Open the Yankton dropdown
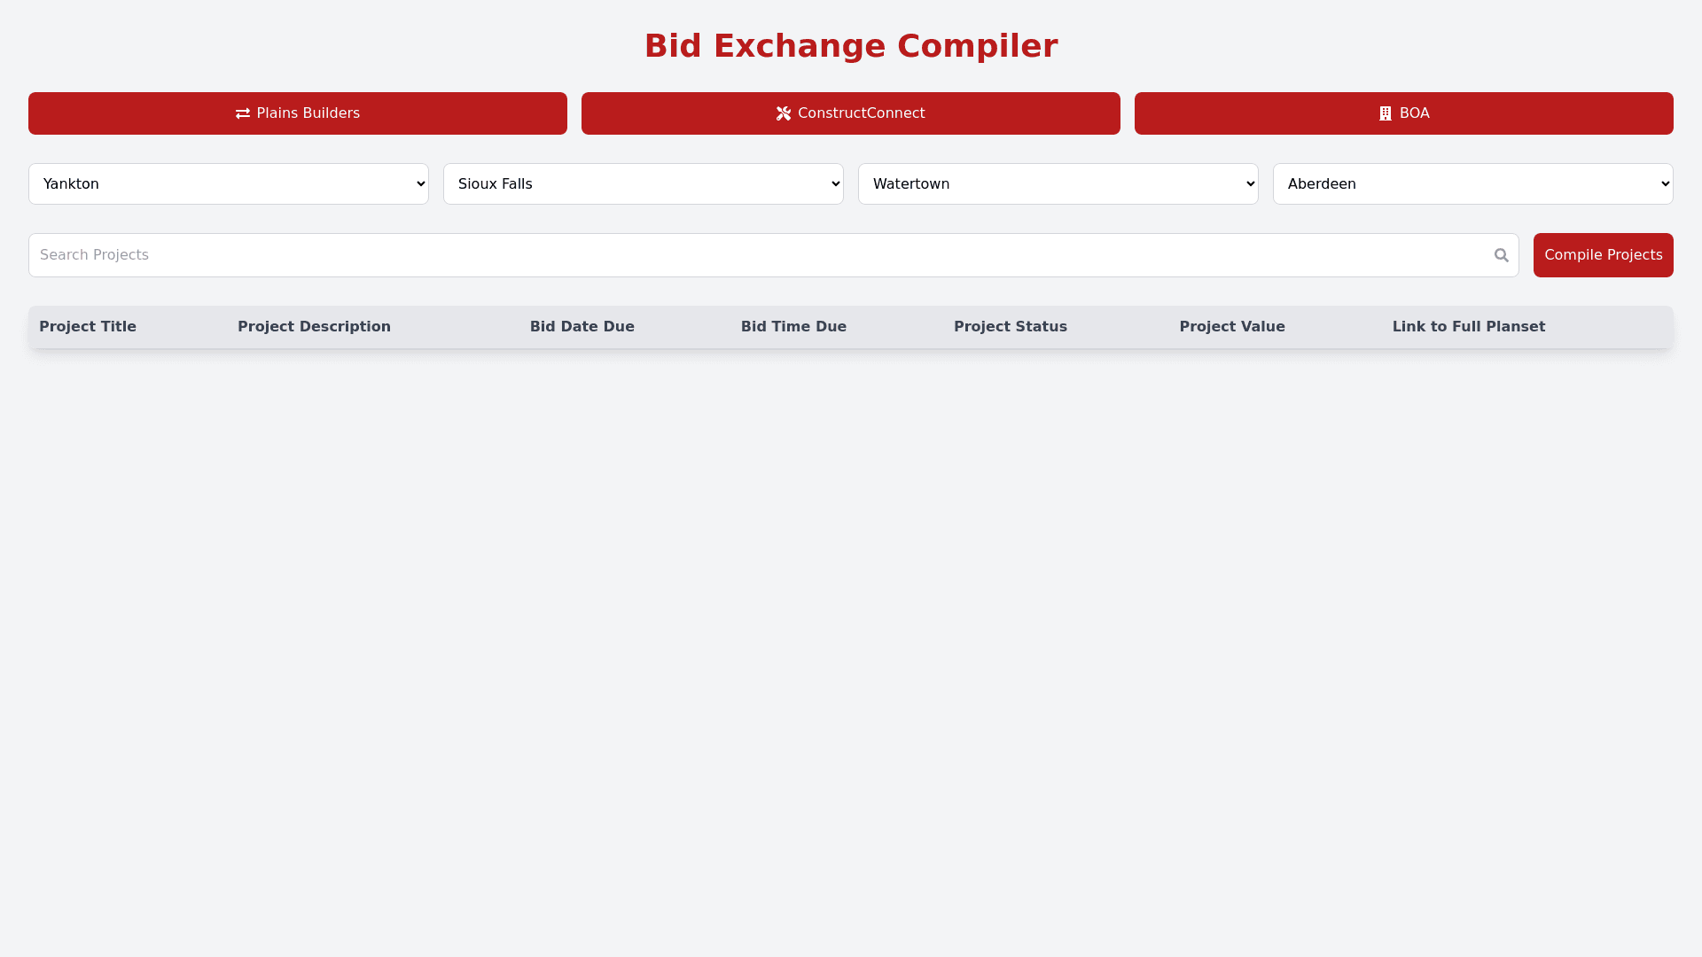 (x=229, y=184)
